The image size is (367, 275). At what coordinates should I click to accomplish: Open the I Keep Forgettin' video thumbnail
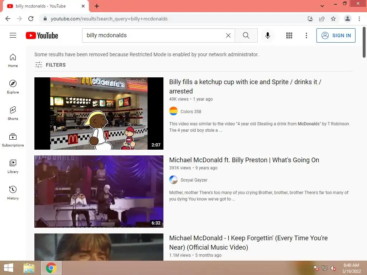[99, 247]
